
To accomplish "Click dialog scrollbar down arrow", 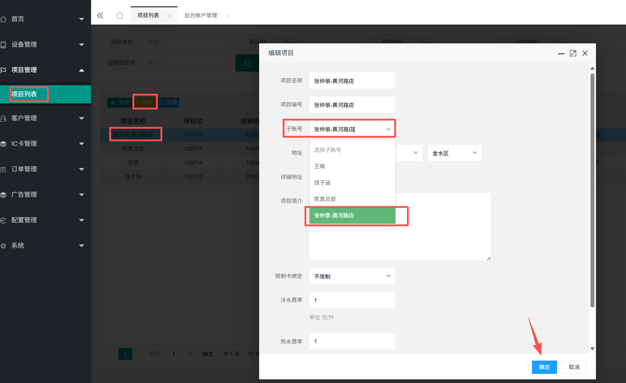I will point(592,349).
